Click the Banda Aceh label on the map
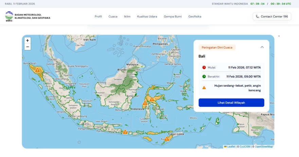 click(30, 63)
